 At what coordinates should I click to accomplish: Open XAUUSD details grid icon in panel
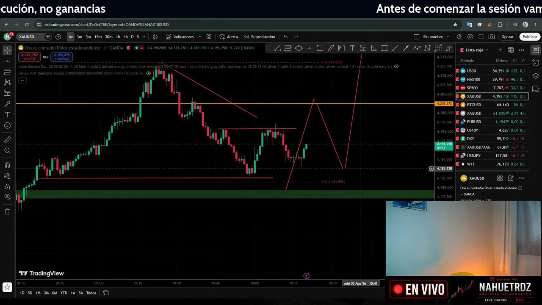click(500, 178)
